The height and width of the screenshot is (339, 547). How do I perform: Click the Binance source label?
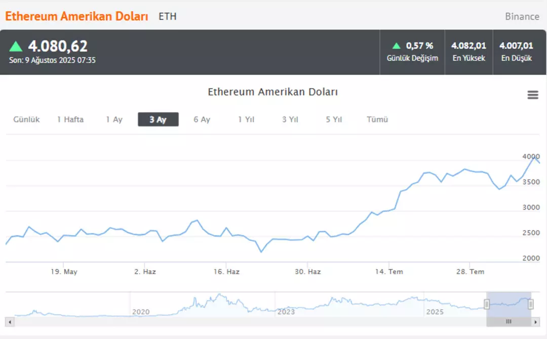522,17
